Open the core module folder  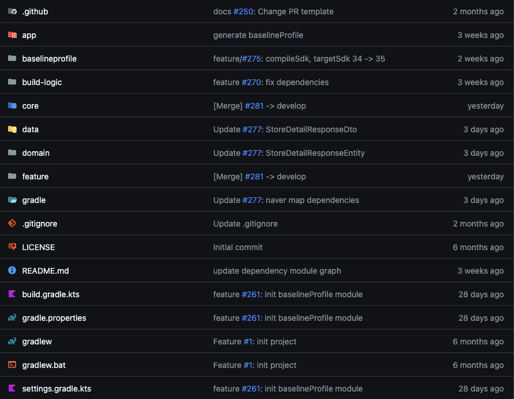pos(30,106)
